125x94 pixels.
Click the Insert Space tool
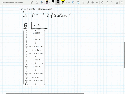pos(42,2)
